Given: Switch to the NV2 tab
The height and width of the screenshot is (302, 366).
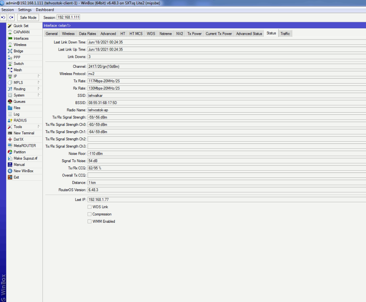Looking at the screenshot, I should 179,34.
